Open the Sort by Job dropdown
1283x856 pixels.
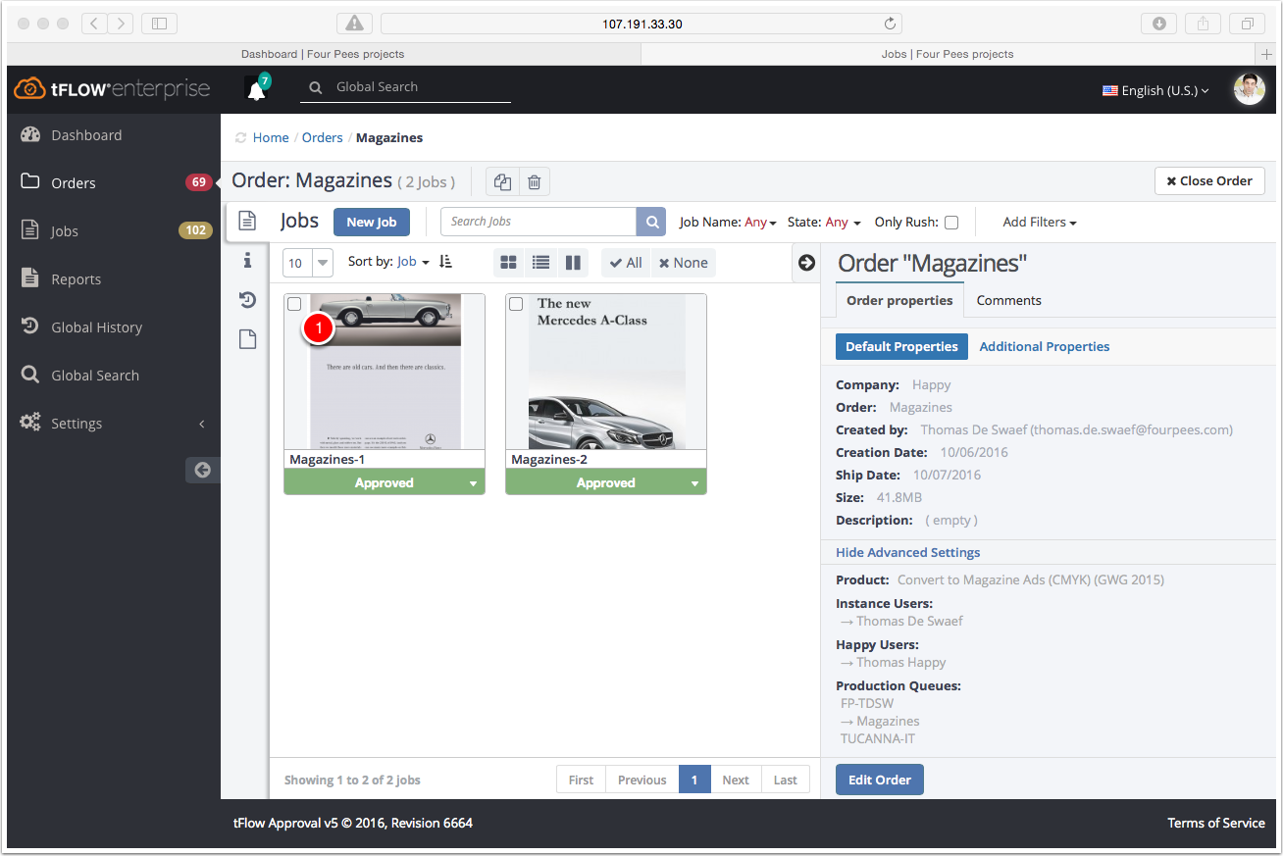(413, 262)
